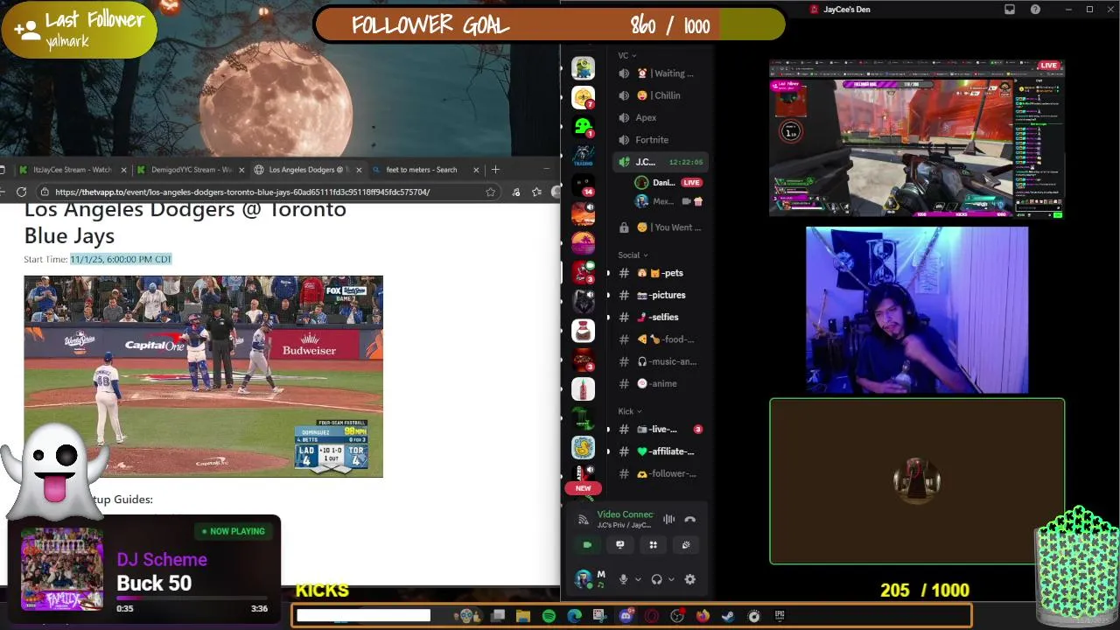The height and width of the screenshot is (630, 1120).
Task: Open the follower text channel
Action: pyautogui.click(x=658, y=473)
